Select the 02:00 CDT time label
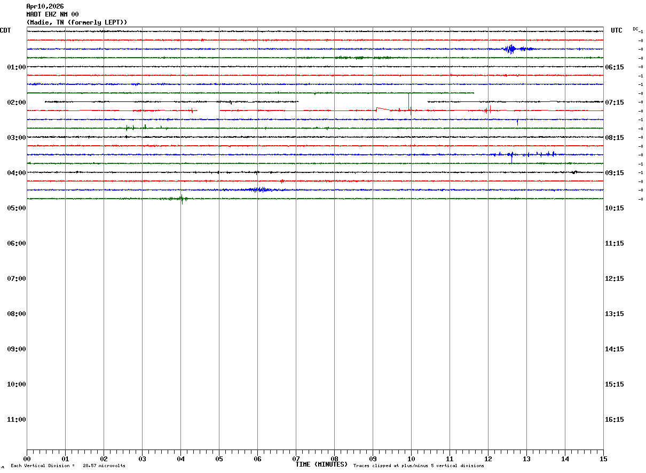Viewport: 646px width, 473px height. [17, 103]
